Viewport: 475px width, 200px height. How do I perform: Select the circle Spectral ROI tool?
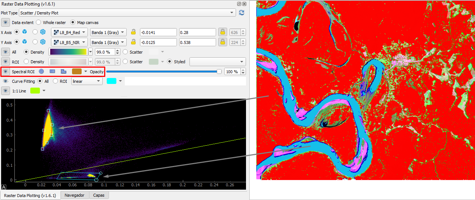41,71
